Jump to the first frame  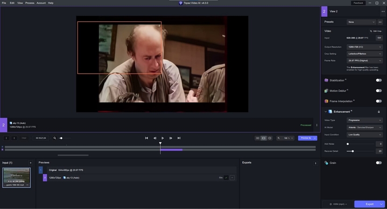click(147, 138)
